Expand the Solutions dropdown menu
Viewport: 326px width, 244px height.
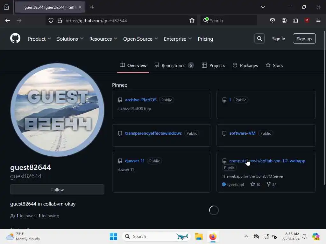pyautogui.click(x=70, y=39)
